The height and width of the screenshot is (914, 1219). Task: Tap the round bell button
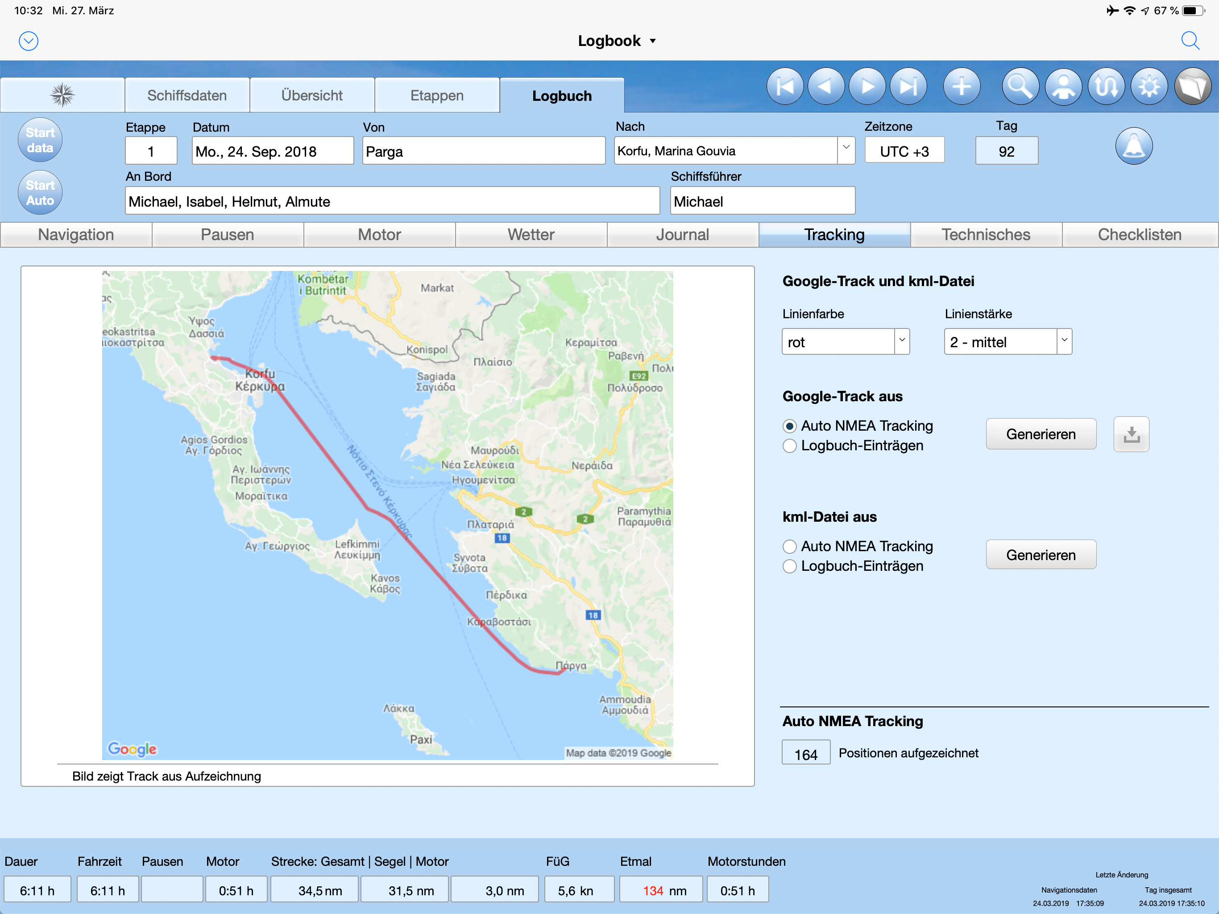(1134, 146)
